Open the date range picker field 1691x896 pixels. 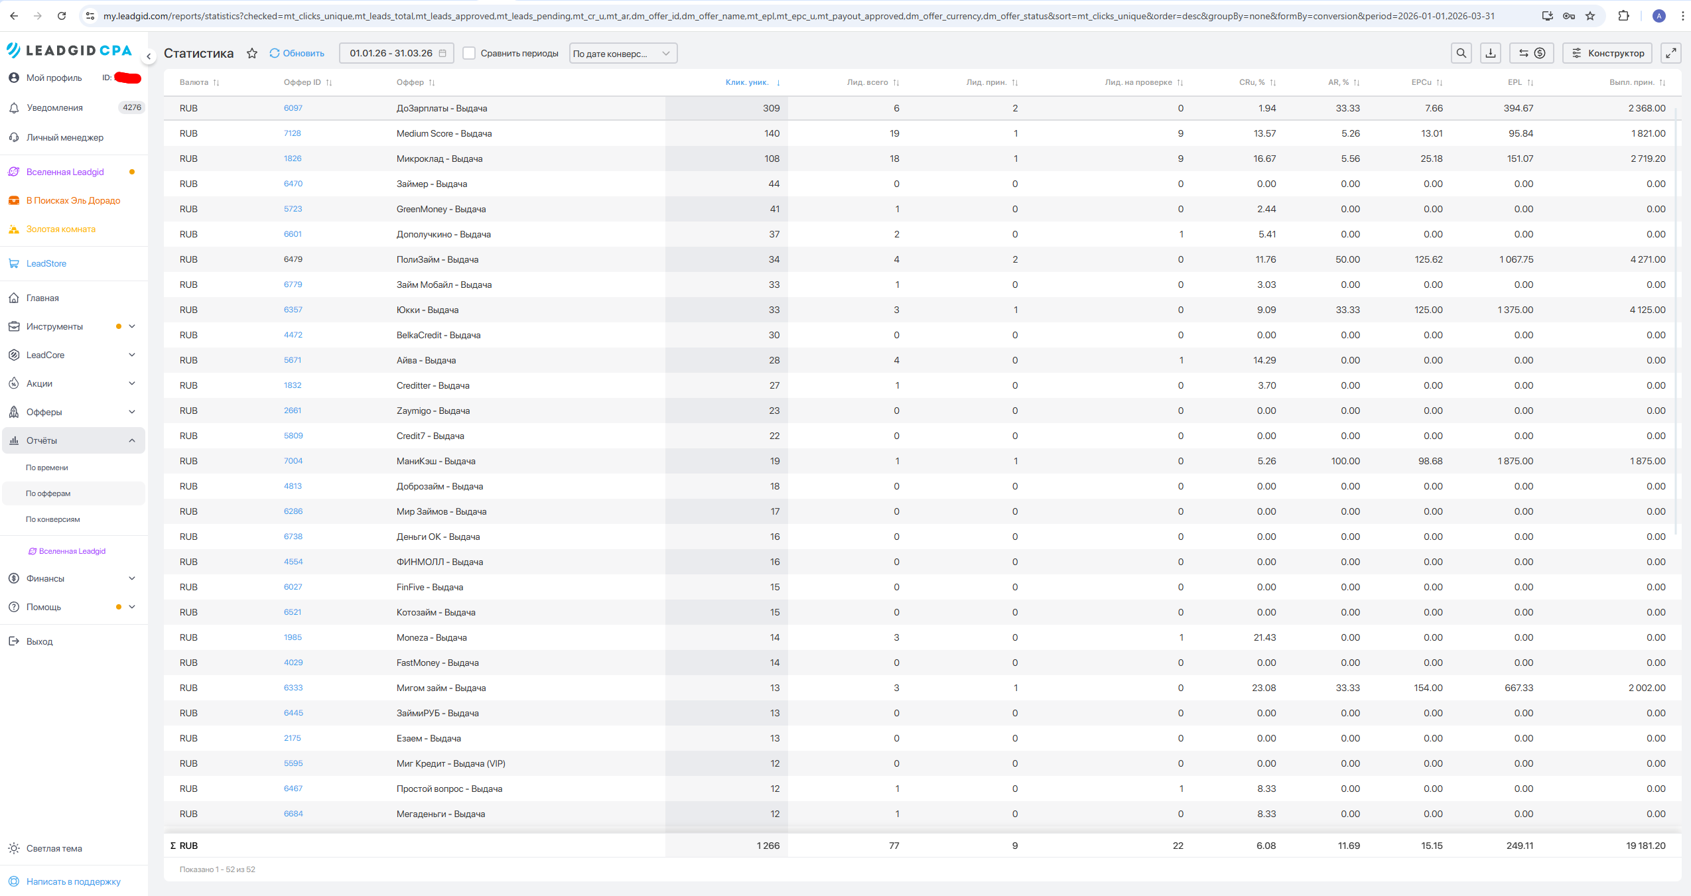[396, 53]
